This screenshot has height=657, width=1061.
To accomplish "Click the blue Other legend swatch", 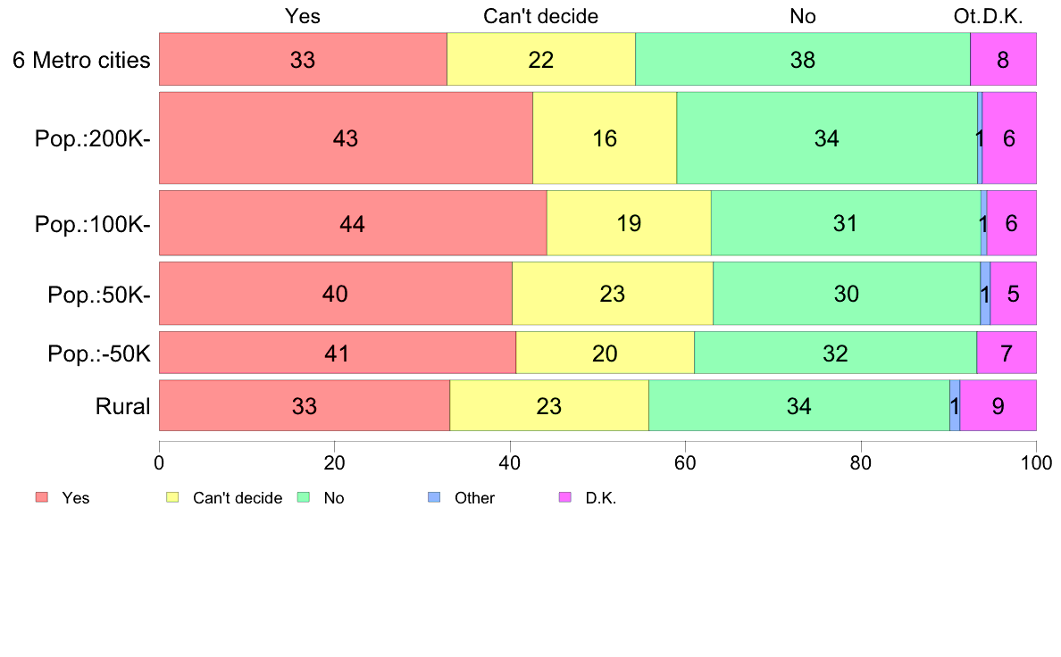I will pos(434,497).
